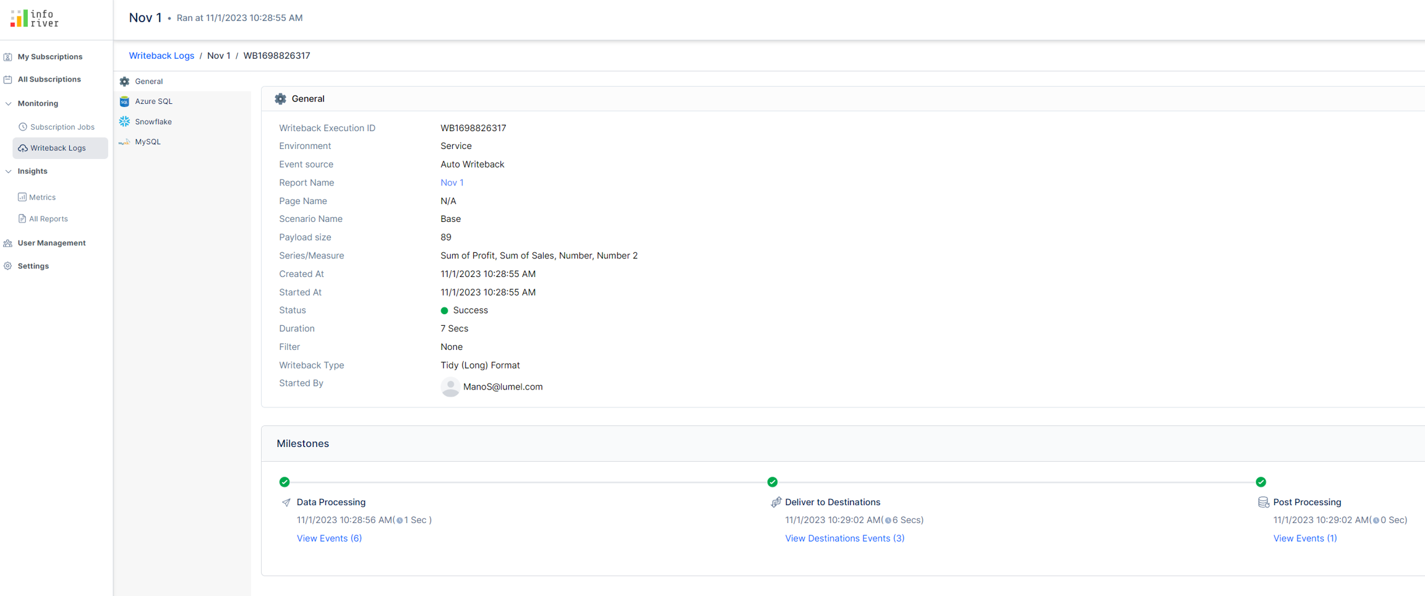1425x596 pixels.
Task: Click the Settings gear icon
Action: (8, 266)
